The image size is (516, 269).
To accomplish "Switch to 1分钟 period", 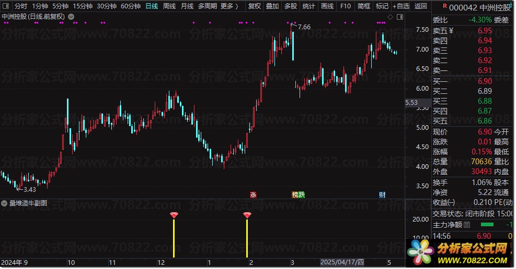I will [40, 6].
